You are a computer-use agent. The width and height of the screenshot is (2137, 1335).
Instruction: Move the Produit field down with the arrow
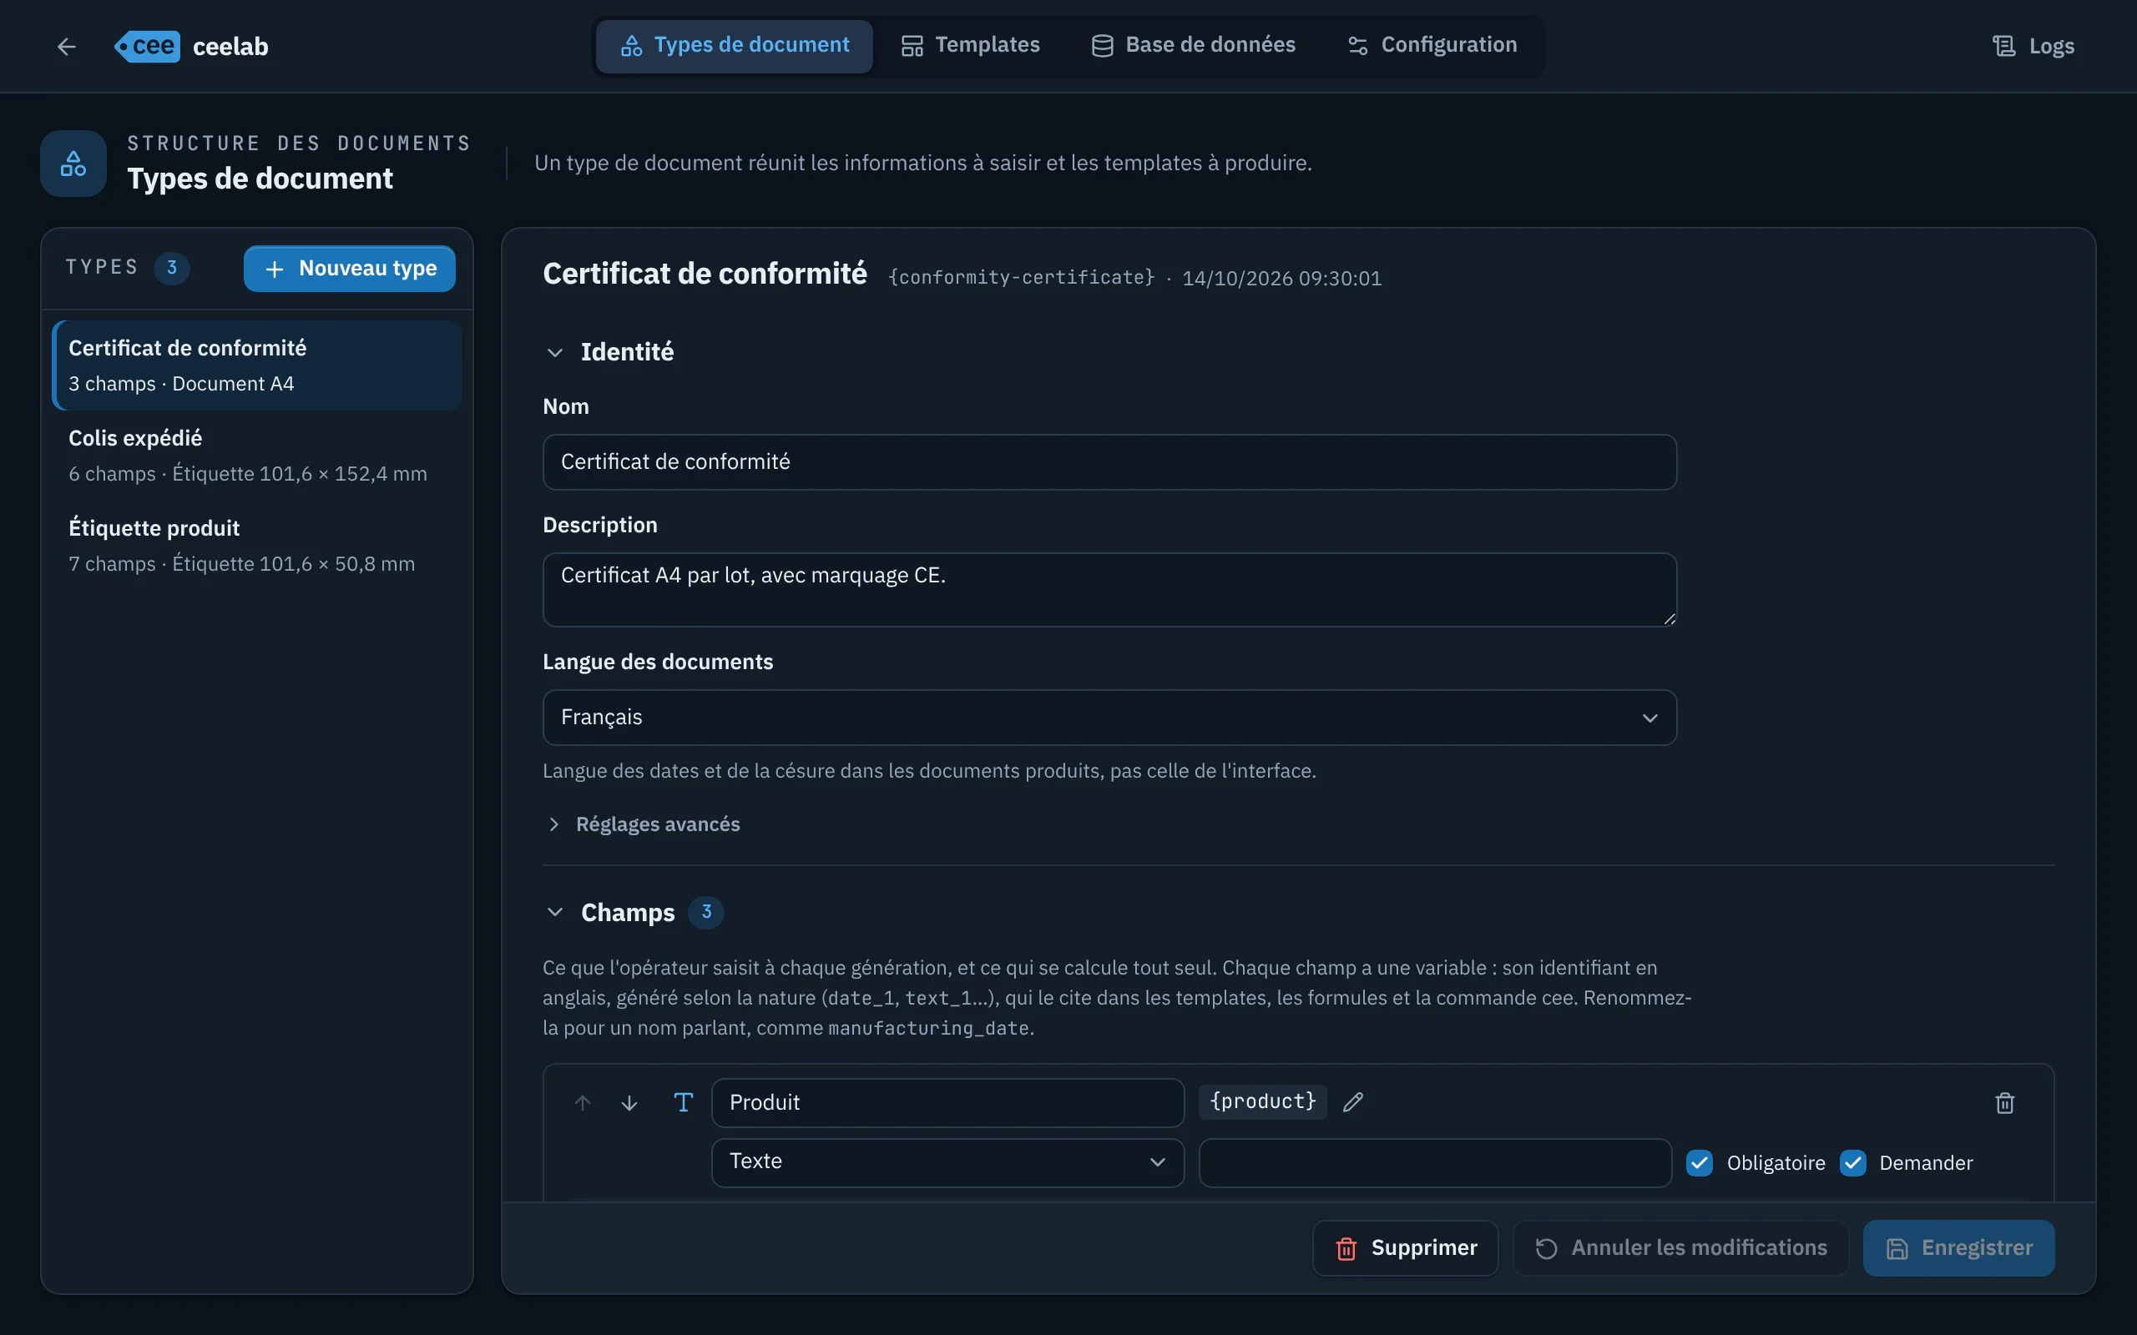coord(629,1102)
